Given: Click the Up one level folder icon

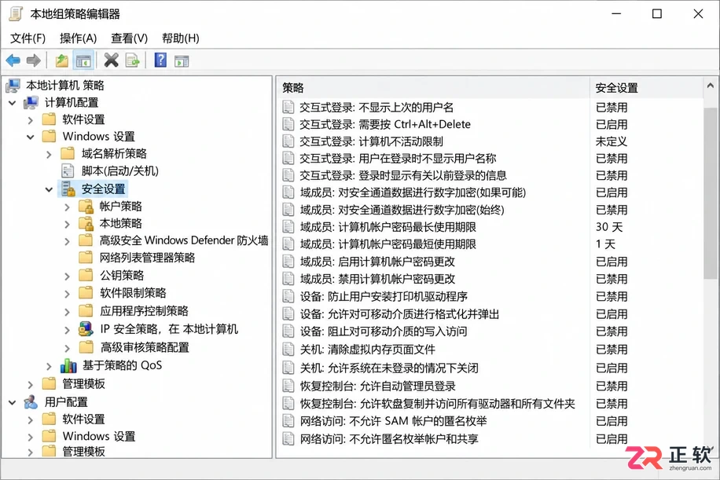Looking at the screenshot, I should 61,60.
